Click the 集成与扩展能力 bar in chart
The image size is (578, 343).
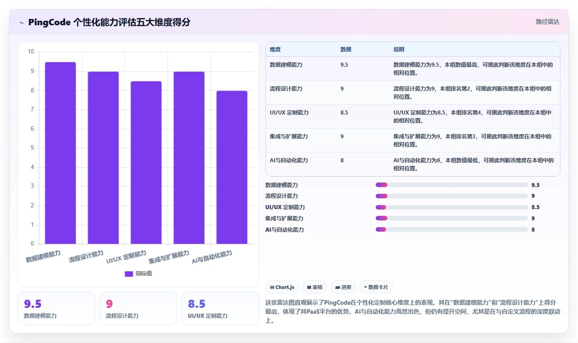click(189, 158)
